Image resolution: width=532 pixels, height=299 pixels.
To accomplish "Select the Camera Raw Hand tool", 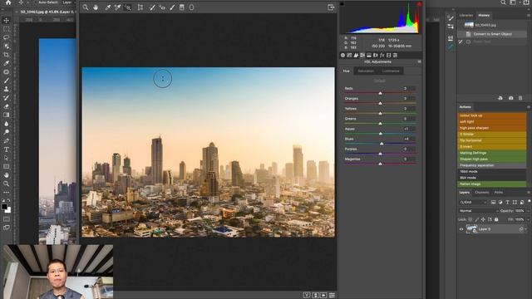I will (x=96, y=7).
